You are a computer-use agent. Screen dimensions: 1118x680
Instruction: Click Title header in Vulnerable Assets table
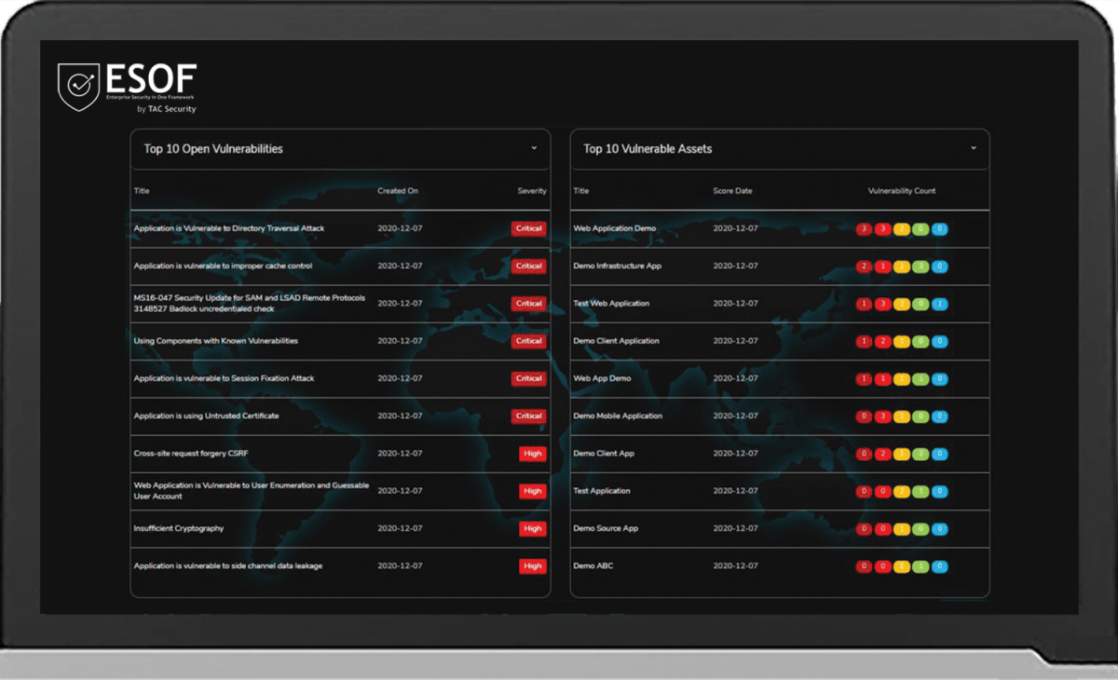pos(581,191)
